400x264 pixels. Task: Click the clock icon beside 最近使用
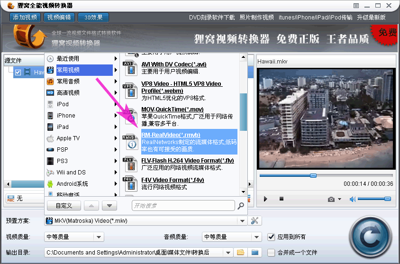tap(50, 59)
